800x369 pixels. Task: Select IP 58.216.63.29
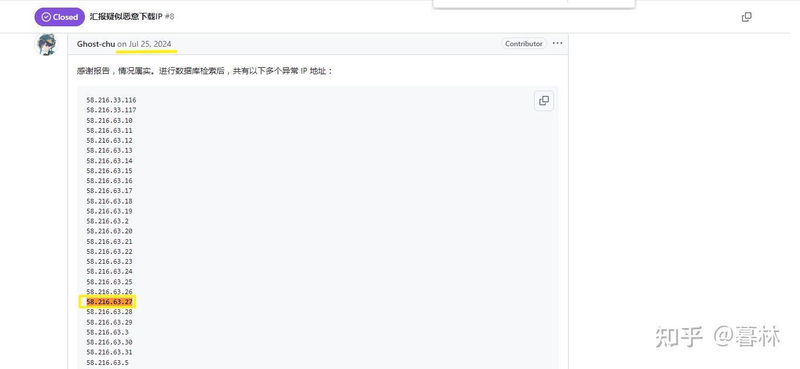pyautogui.click(x=110, y=322)
